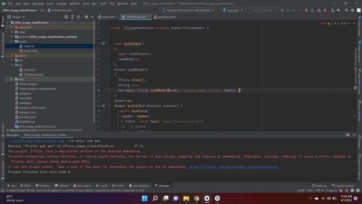362x204 pixels.
Task: Open Messages panel settings gear
Action: 348,135
